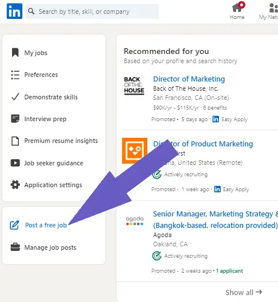278x302 pixels.
Task: Click the Demonstrate skills checkmark icon
Action: [15, 97]
